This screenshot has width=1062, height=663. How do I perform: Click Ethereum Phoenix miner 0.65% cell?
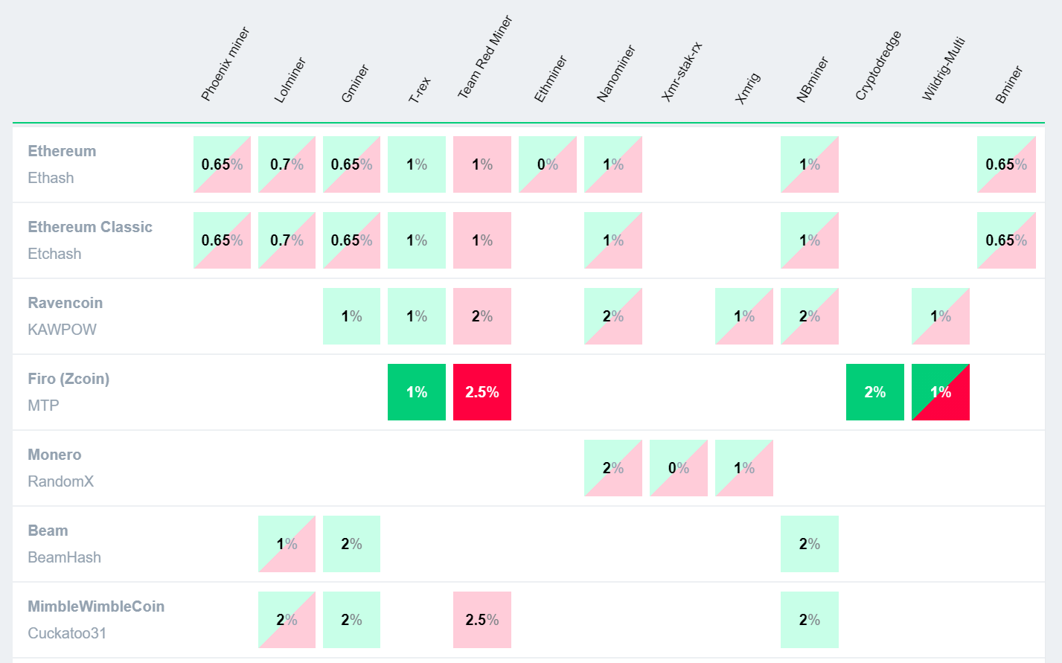click(x=222, y=164)
